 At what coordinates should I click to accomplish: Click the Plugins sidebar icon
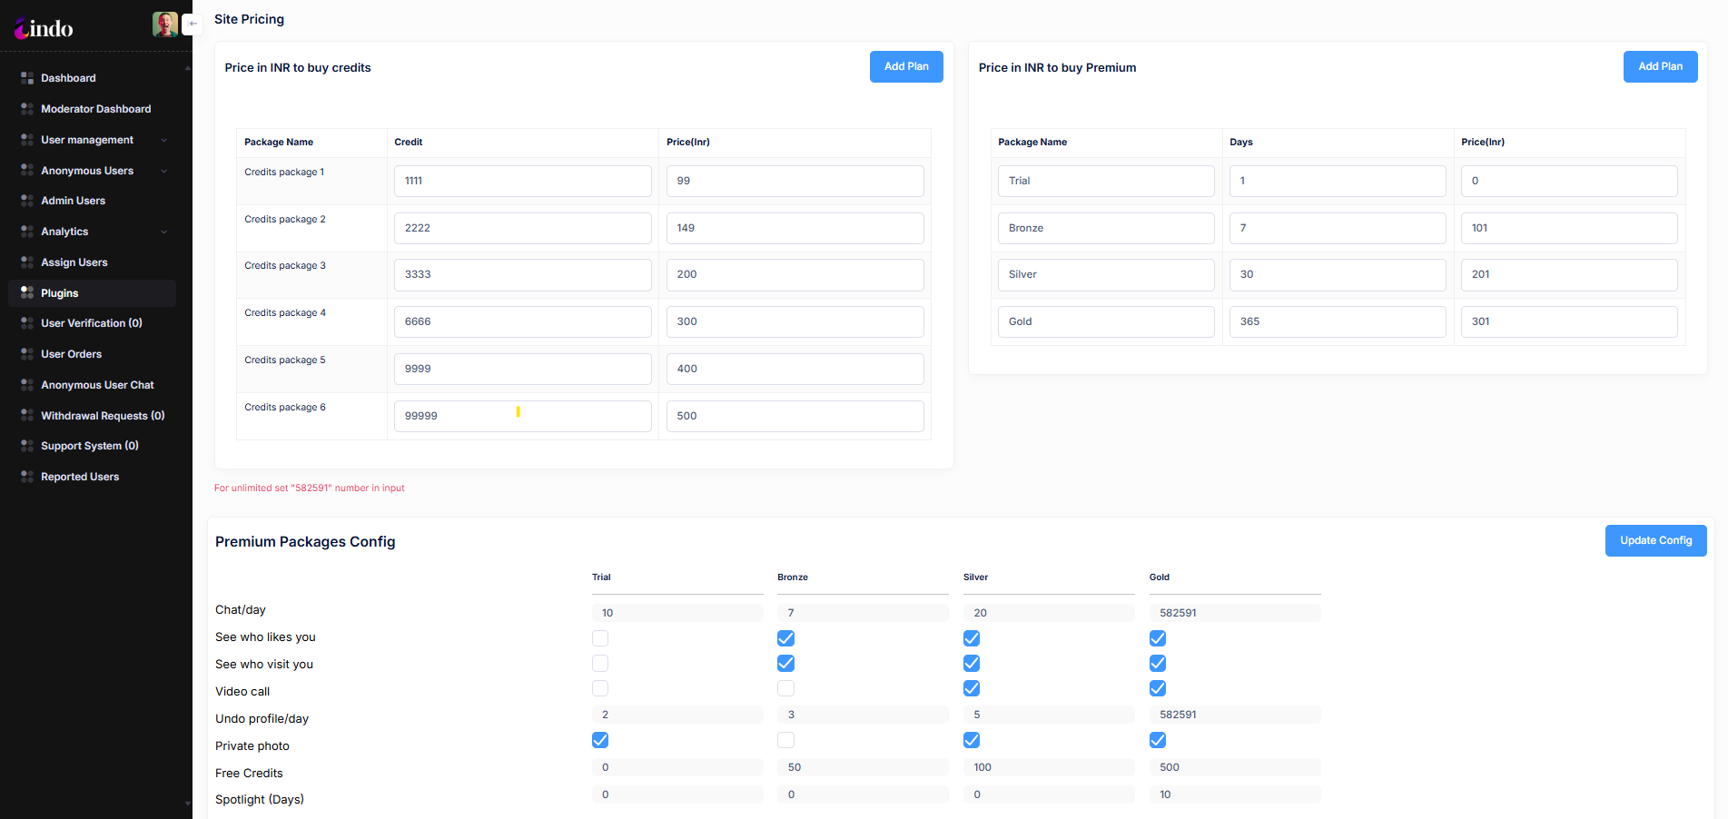[x=27, y=293]
